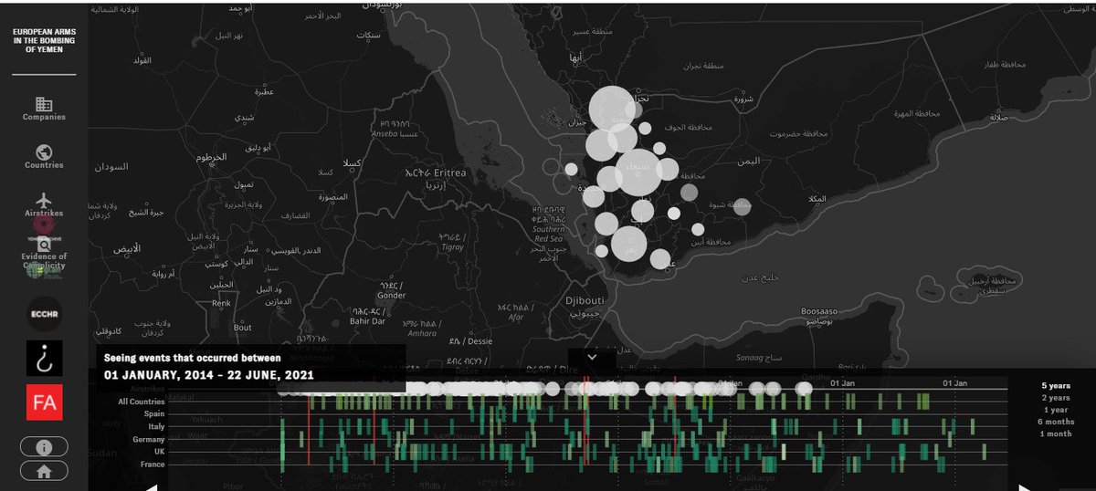
Task: Set timeline range to 1 month
Action: (x=1055, y=433)
